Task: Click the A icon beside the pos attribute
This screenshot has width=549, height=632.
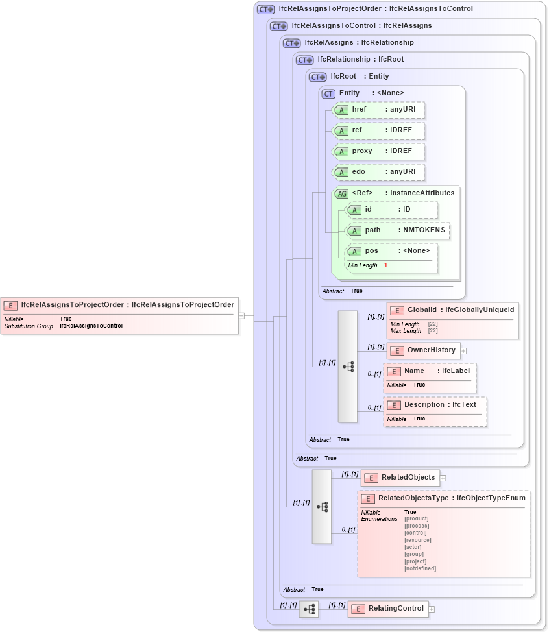Action: coord(355,251)
